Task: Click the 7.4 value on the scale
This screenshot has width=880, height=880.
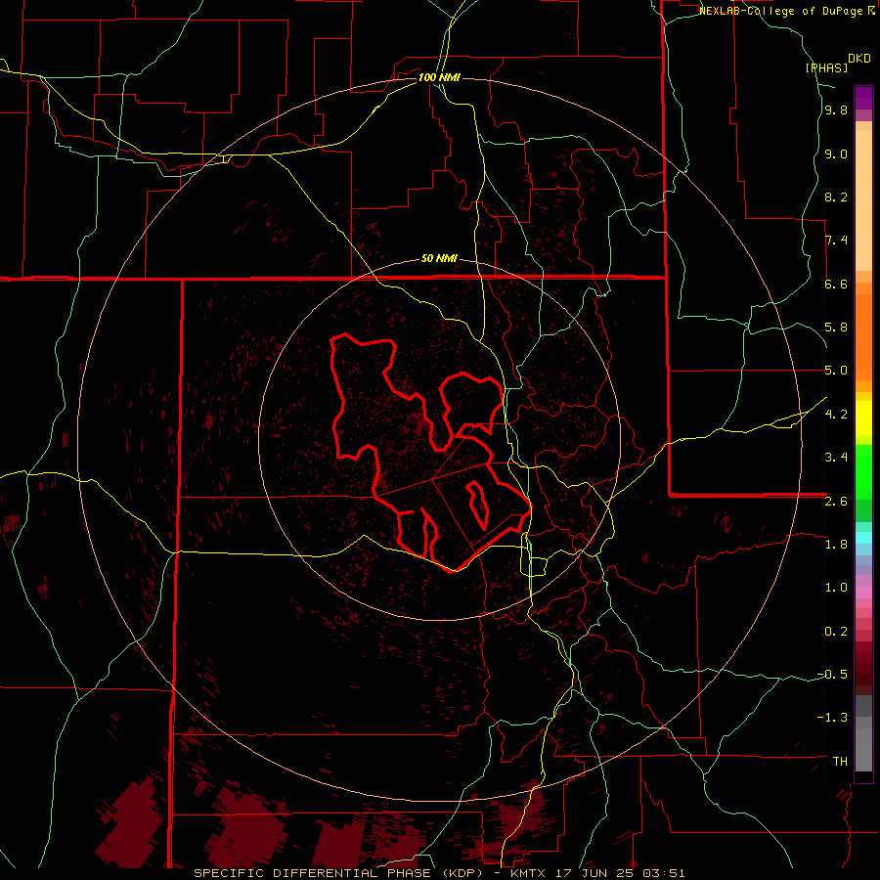Action: (x=836, y=241)
